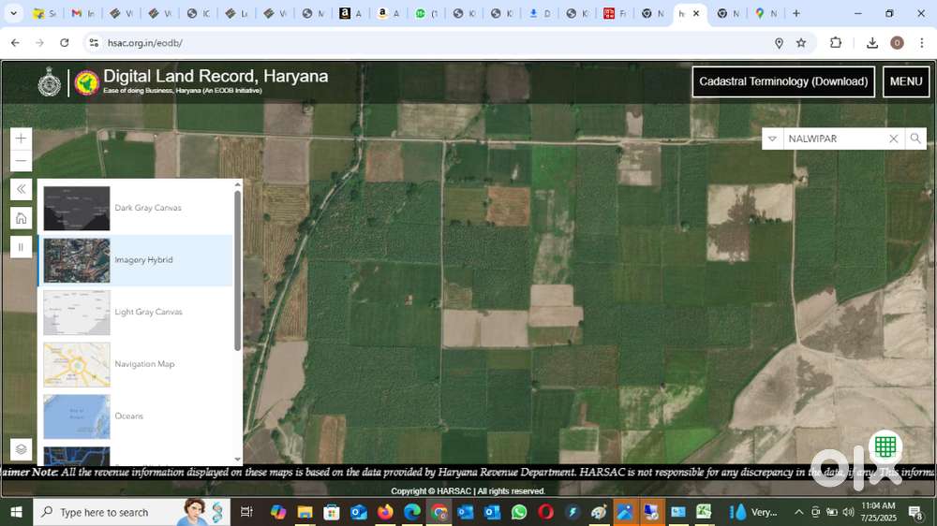Viewport: 937px width, 526px height.
Task: Open a new browser tab
Action: coord(796,13)
